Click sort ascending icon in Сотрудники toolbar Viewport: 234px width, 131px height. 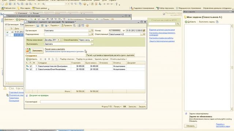(53, 59)
